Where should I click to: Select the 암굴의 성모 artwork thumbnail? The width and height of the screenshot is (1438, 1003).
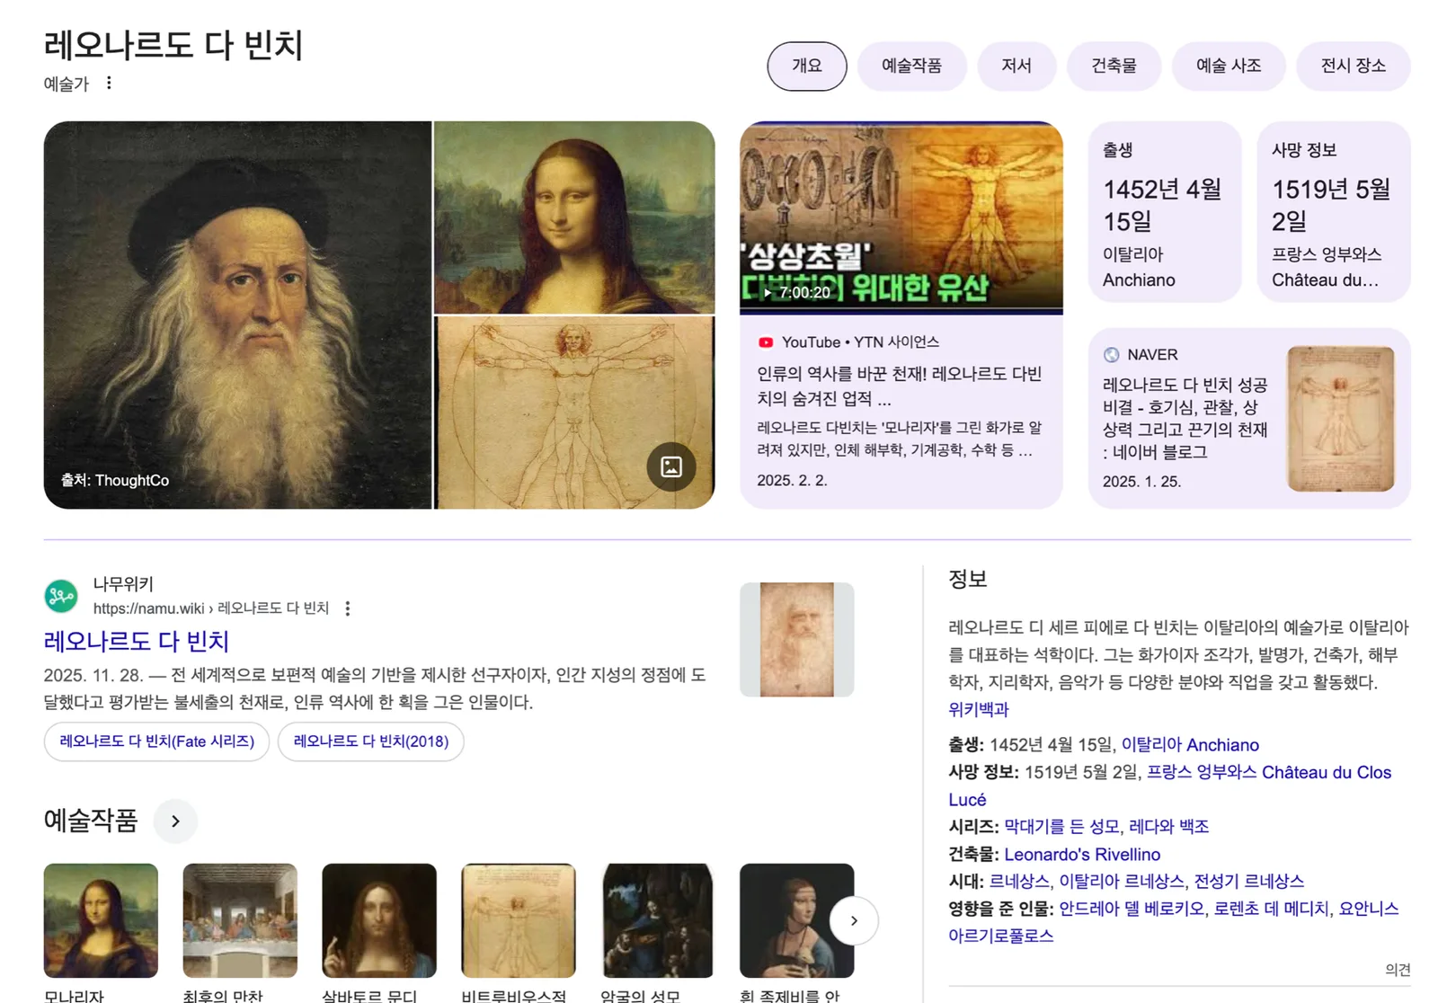point(658,920)
